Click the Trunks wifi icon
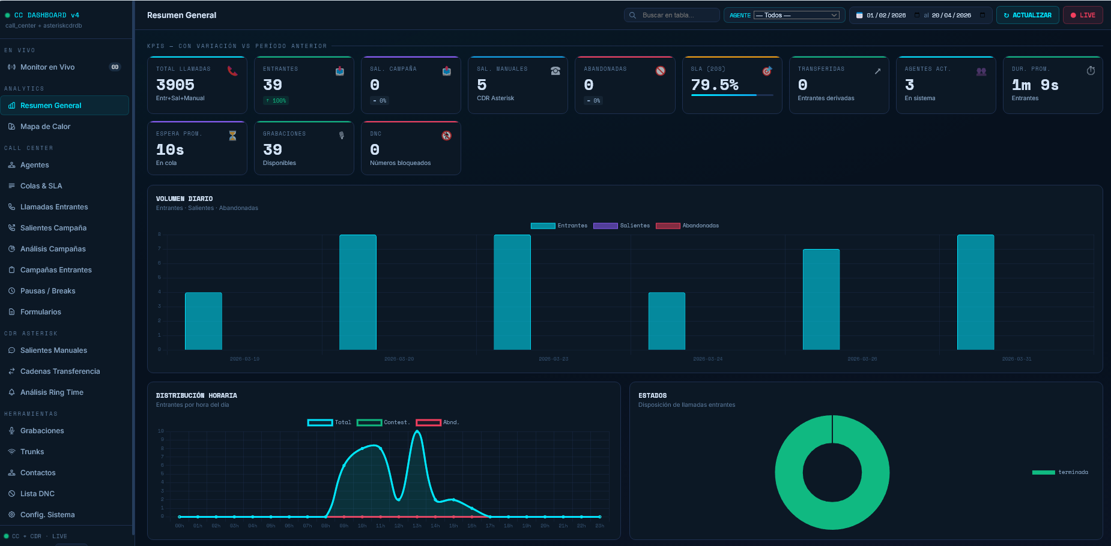 pyautogui.click(x=11, y=452)
